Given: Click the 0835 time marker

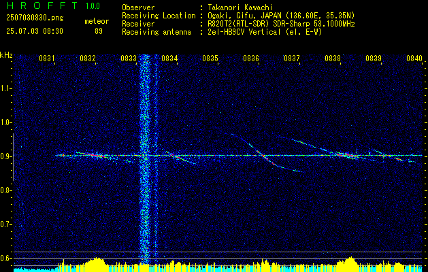Looking at the screenshot, I should (210, 58).
